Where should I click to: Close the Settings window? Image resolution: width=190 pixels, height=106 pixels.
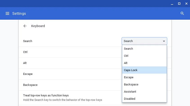[x=186, y=4]
